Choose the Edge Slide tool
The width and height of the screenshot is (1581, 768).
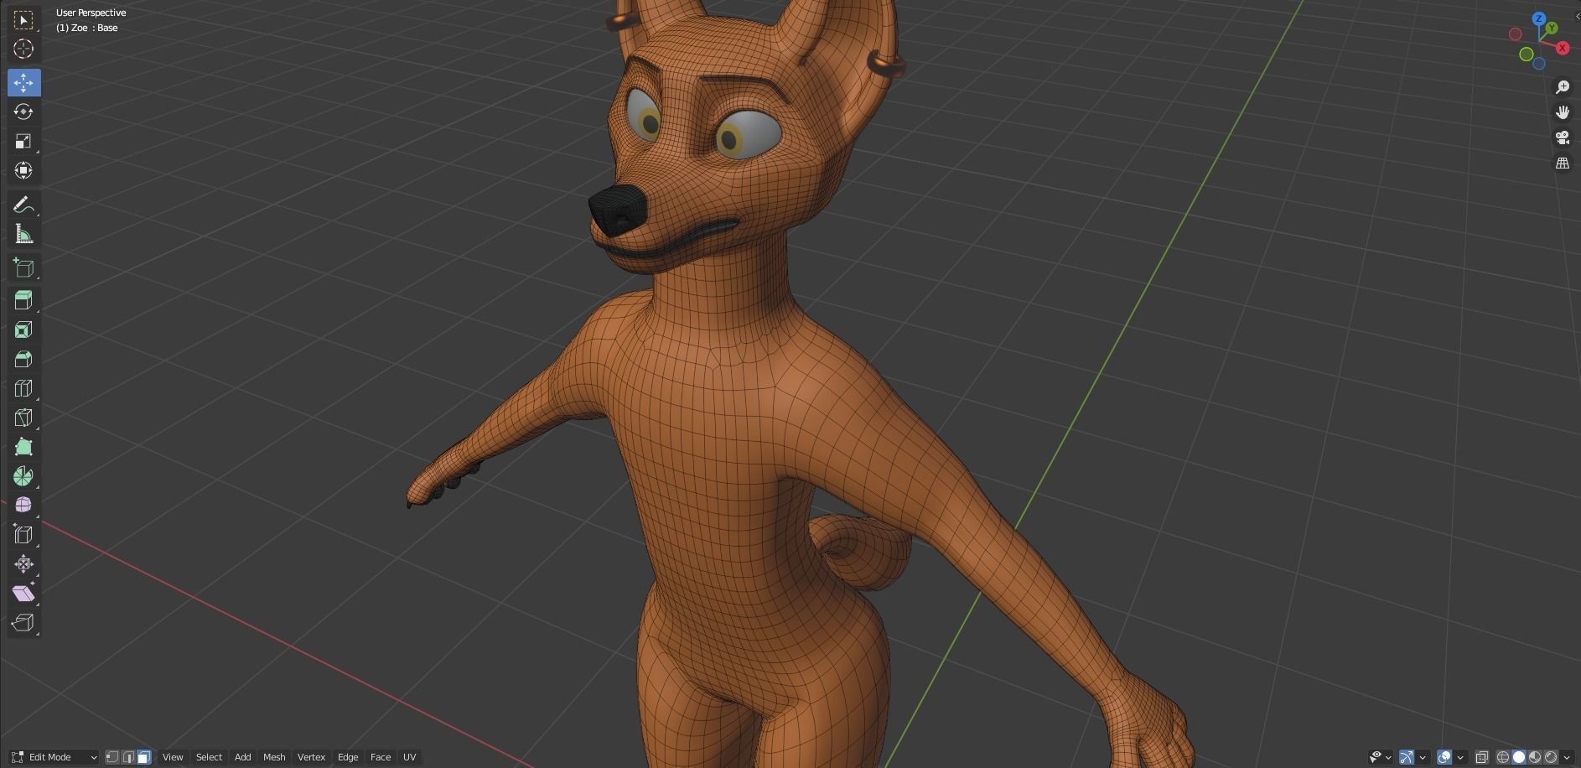[23, 535]
